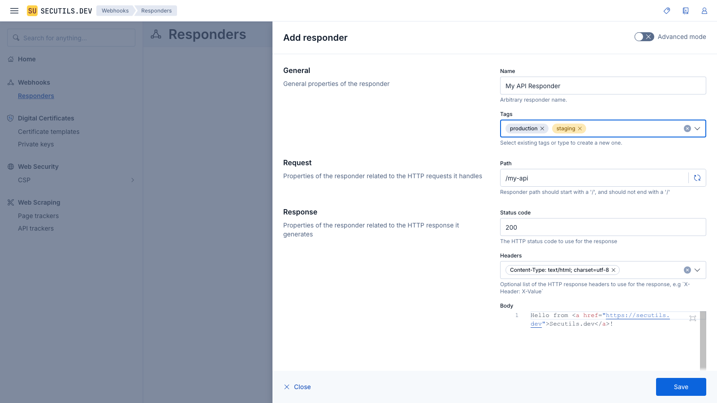Remove the Content-Type header chip
Screen dimensions: 717x403
point(613,270)
